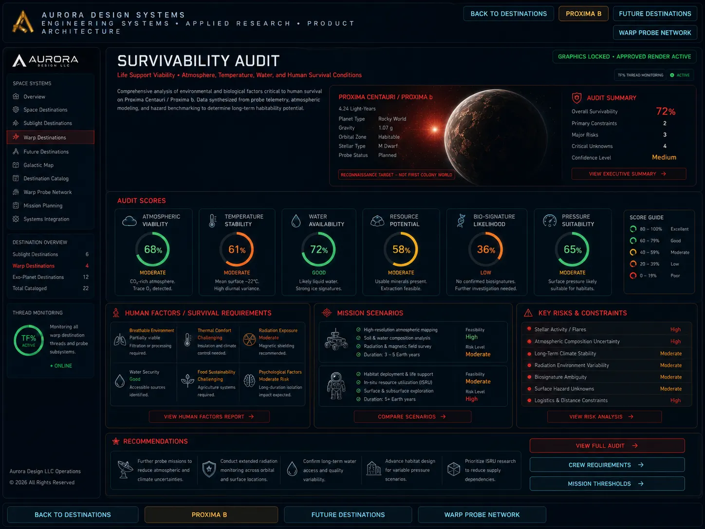Click the Key Risks warning triangle icon
Screen dimensions: 705x529
pyautogui.click(x=528, y=313)
